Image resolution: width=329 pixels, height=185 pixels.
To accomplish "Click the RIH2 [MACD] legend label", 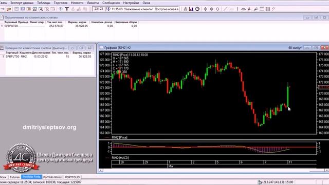I will point(120,158).
